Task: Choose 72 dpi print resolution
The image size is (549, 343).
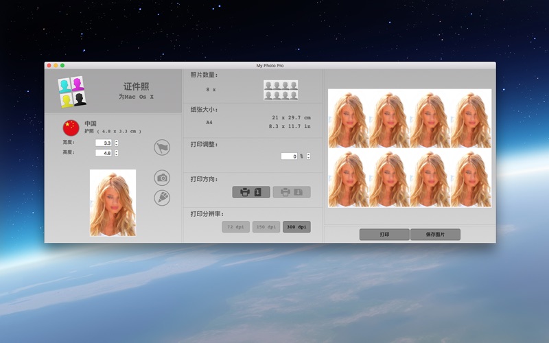Action: pos(236,226)
